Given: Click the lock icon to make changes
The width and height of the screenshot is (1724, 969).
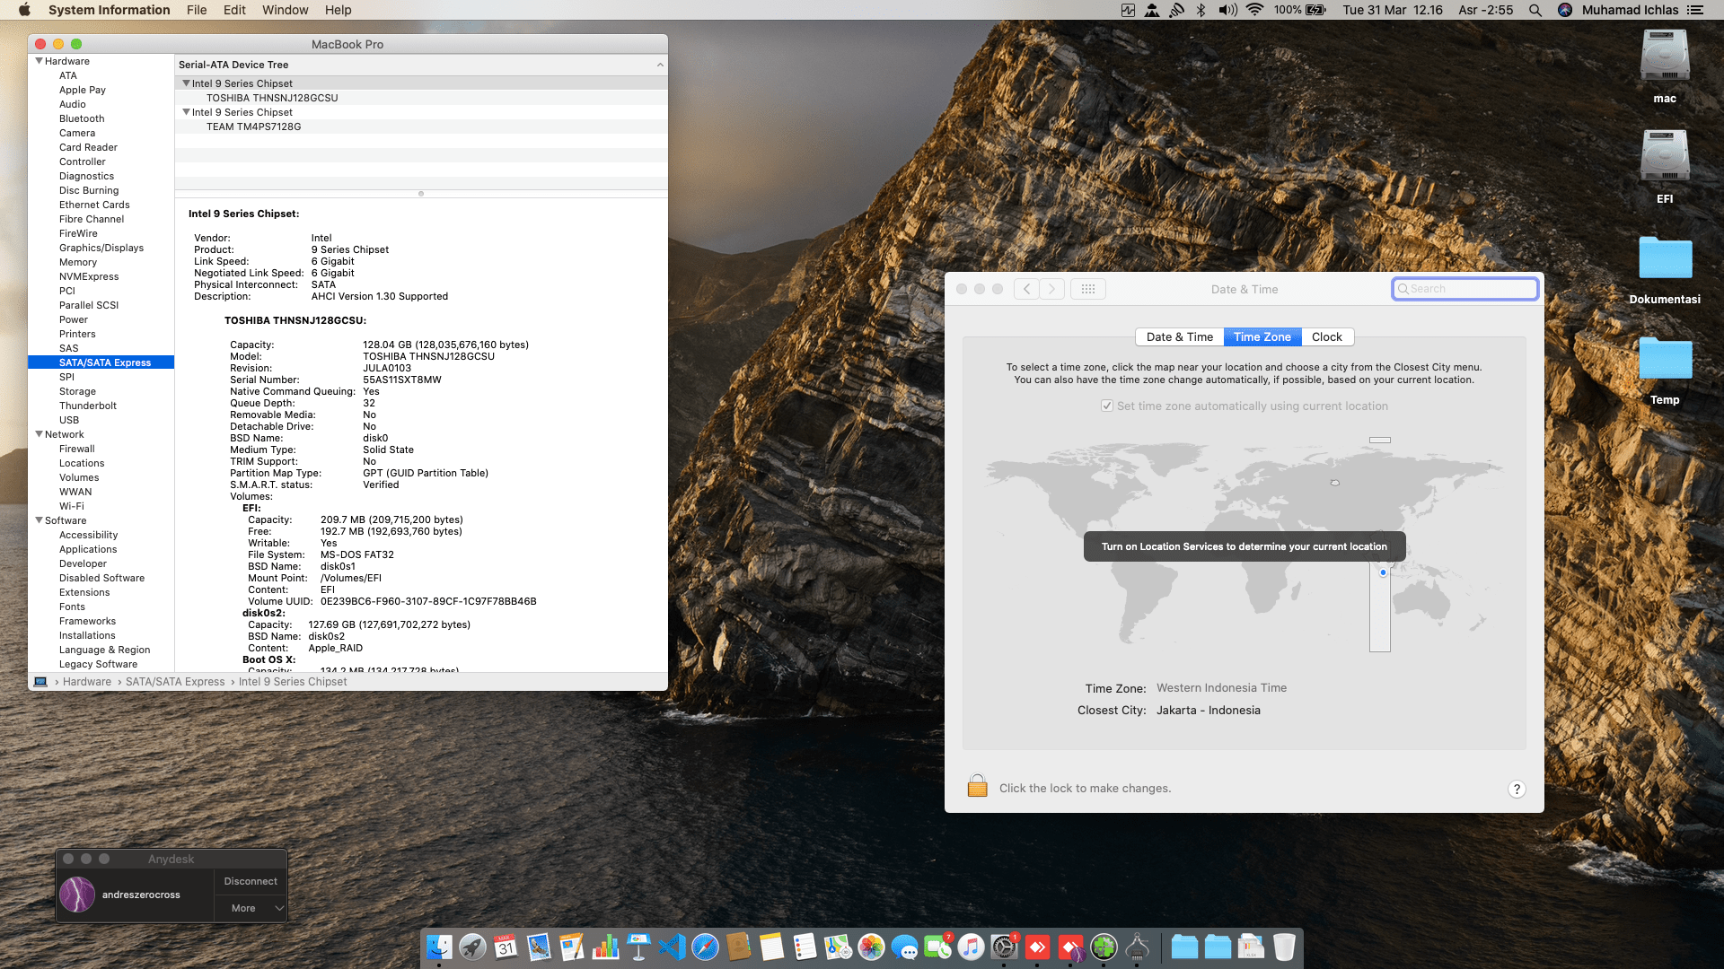Looking at the screenshot, I should click(977, 787).
